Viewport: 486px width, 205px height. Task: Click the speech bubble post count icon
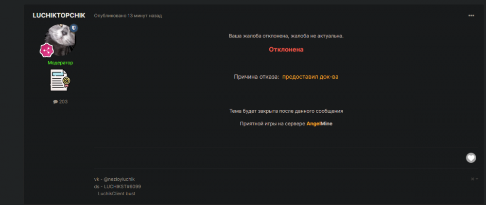coord(55,102)
